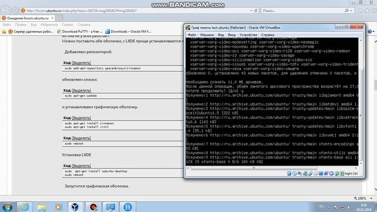The image size is (377, 212).
Task: Open the IE Файл menu
Action: tap(6, 25)
